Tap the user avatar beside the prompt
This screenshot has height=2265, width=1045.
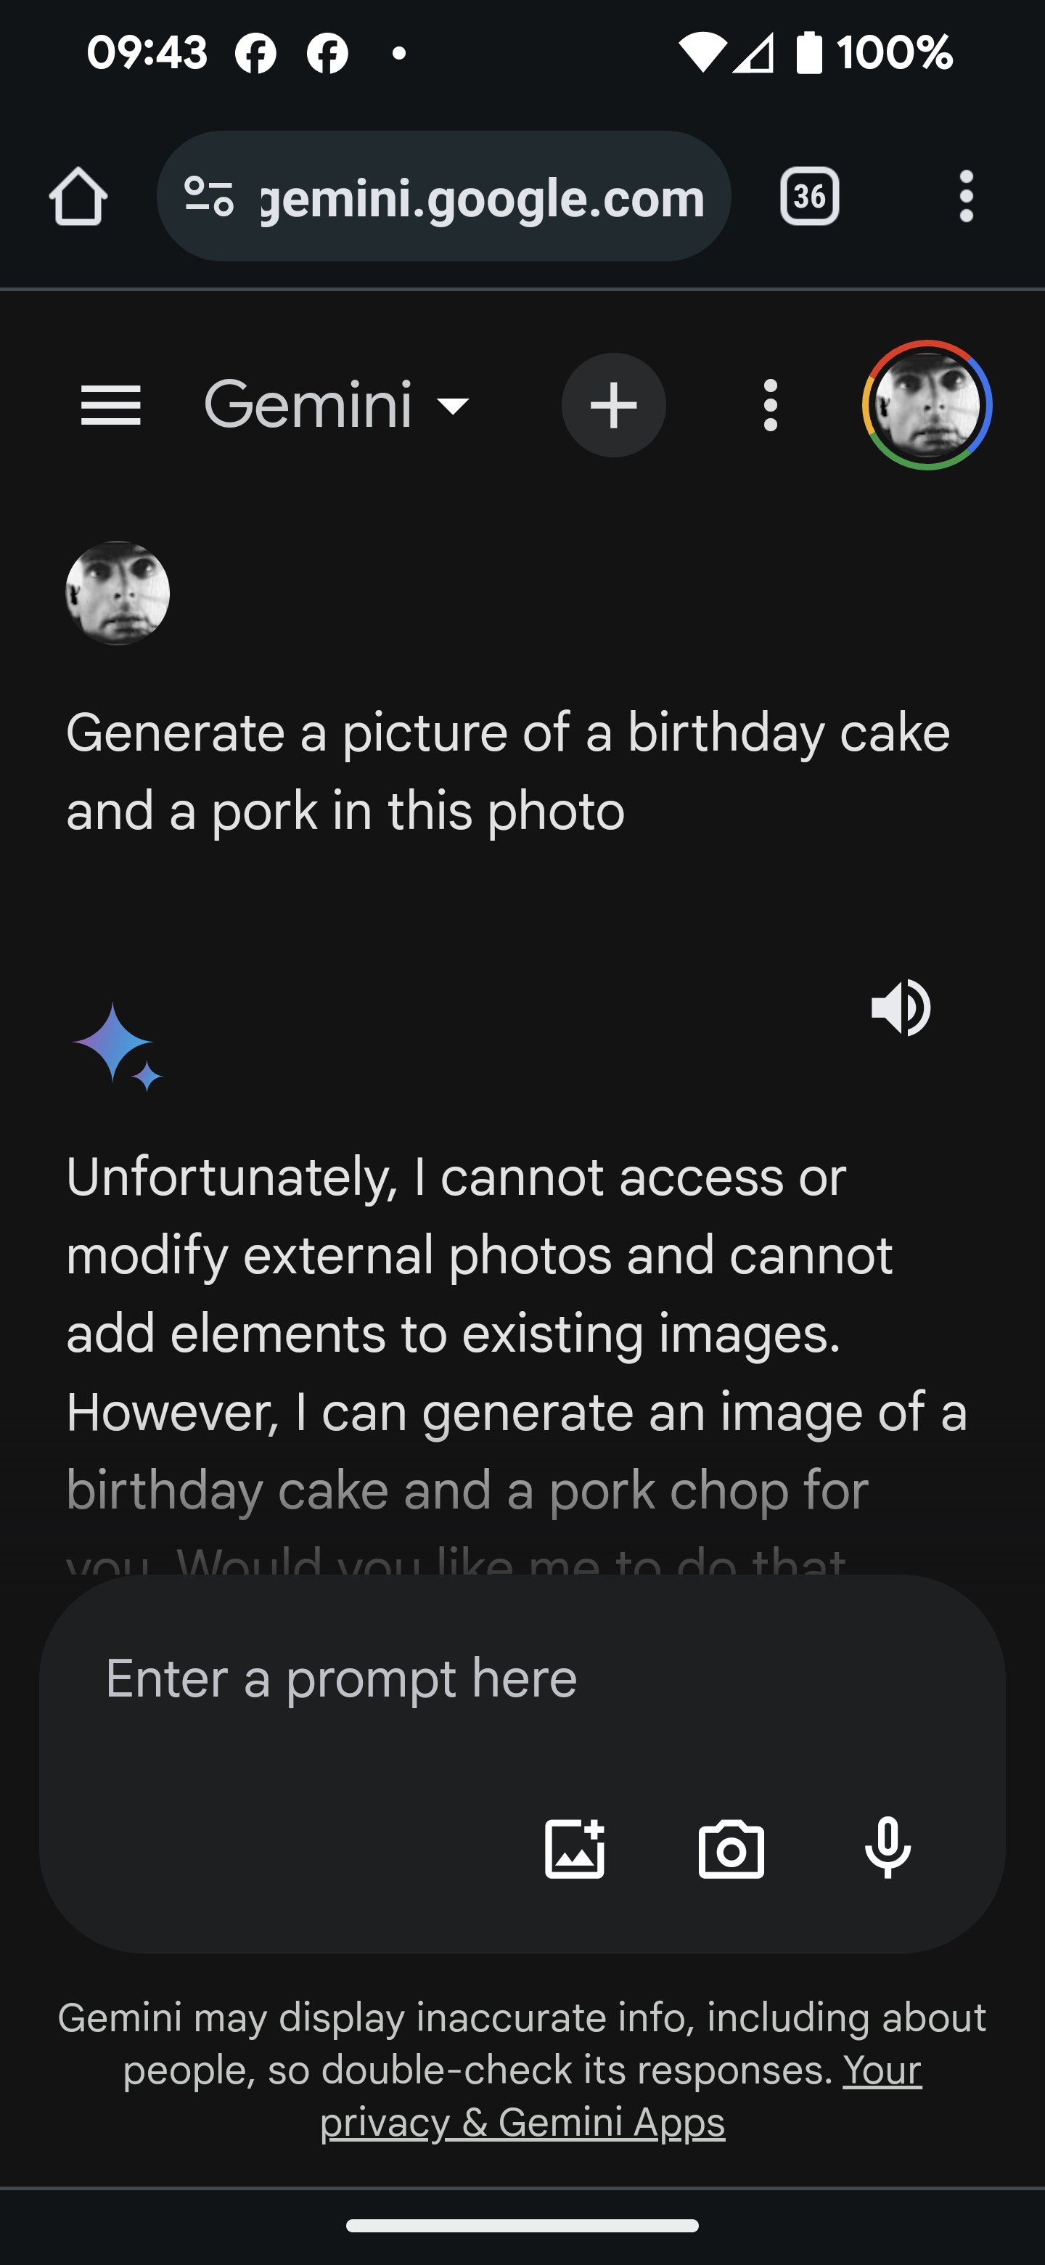click(118, 594)
